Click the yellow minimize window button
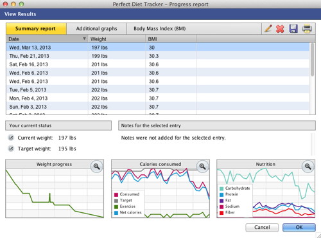 coord(13,4)
